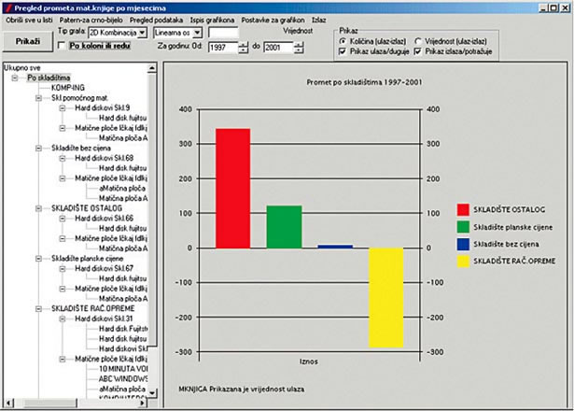This screenshot has width=574, height=411.
Task: Toggle the Po koloni ili redu checkbox
Action: 63,45
